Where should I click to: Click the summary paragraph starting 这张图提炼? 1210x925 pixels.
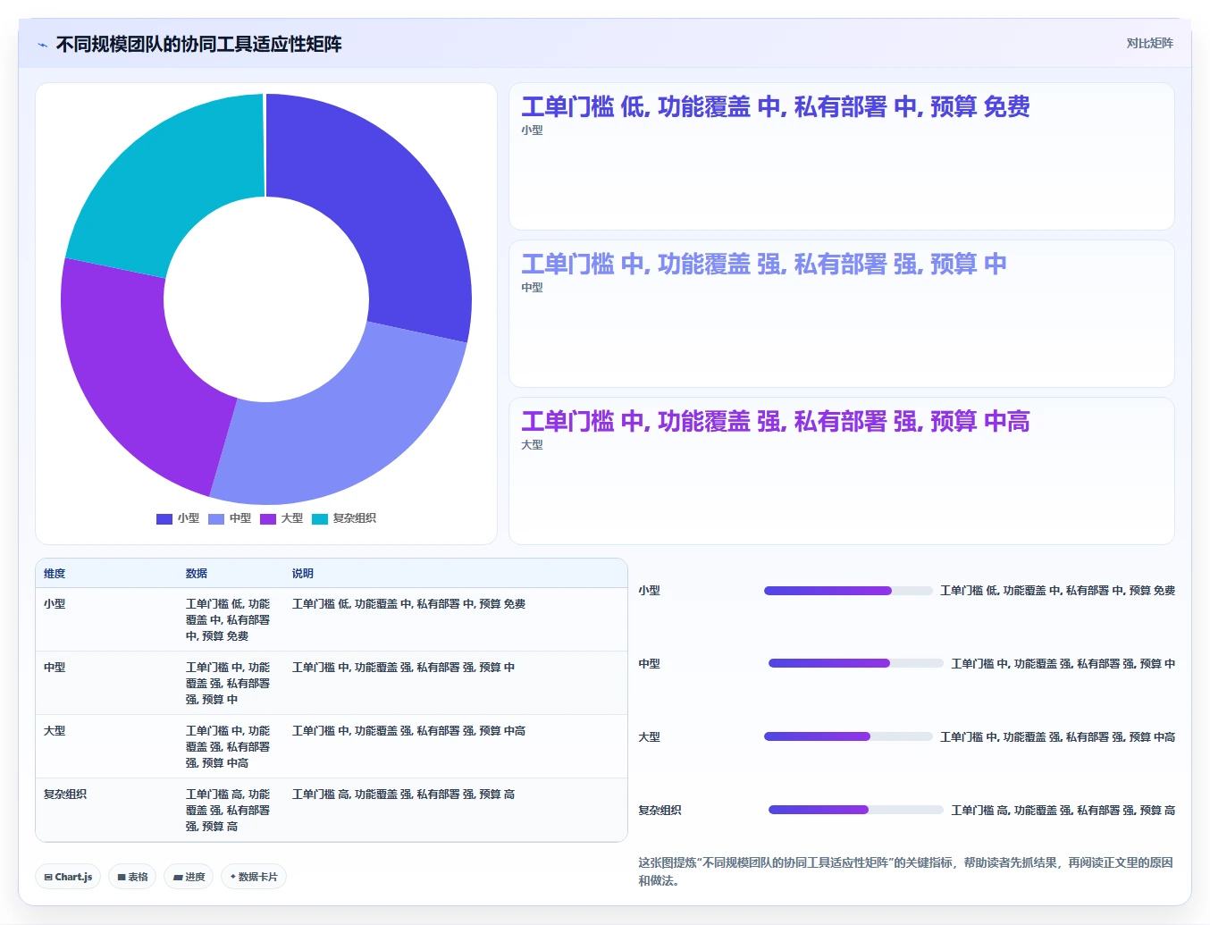pos(905,871)
